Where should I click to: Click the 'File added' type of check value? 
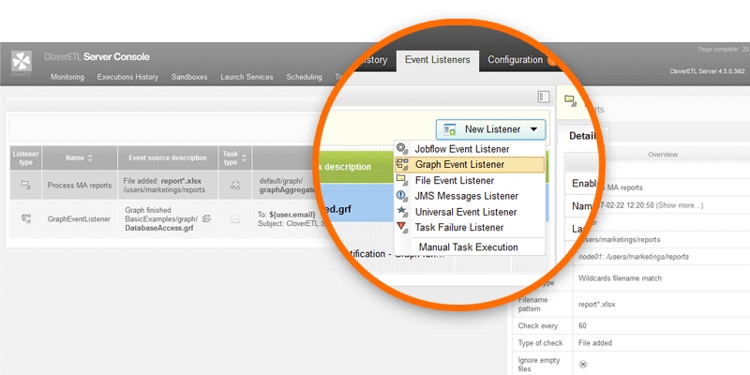[595, 343]
